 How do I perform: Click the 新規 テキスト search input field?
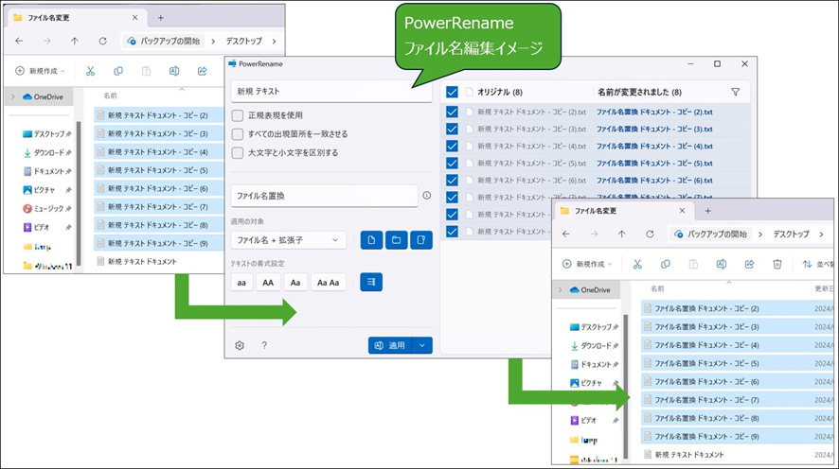point(331,92)
